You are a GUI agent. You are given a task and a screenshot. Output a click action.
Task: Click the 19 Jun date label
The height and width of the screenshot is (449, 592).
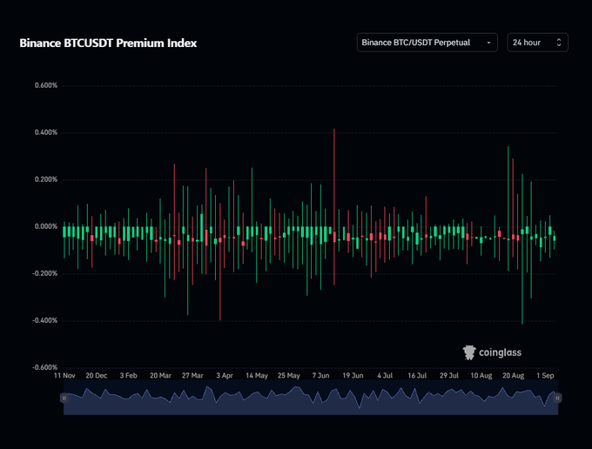[x=353, y=375]
